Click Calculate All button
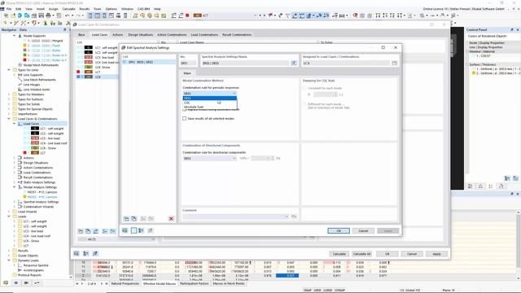The image size is (521, 293). tap(361, 254)
